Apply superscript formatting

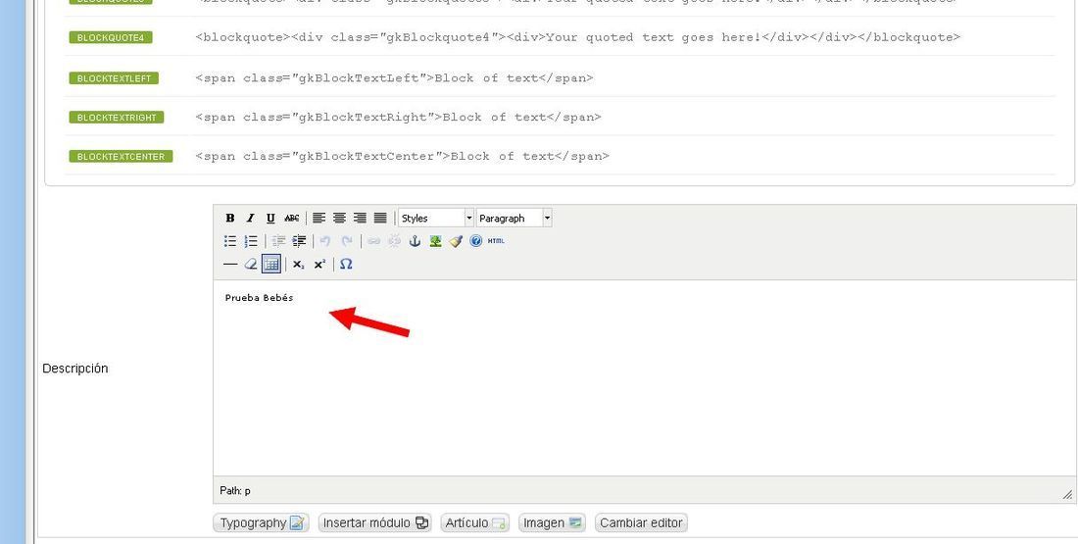pos(319,264)
